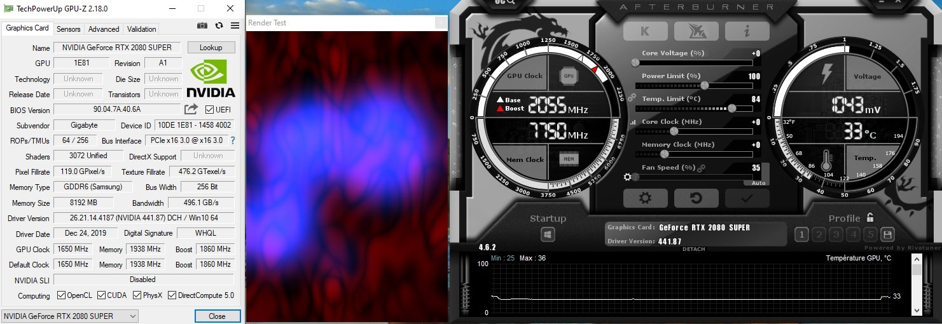Screen dimensions: 942x324
Task: Click the Close button in GPU-Z
Action: coord(217,316)
